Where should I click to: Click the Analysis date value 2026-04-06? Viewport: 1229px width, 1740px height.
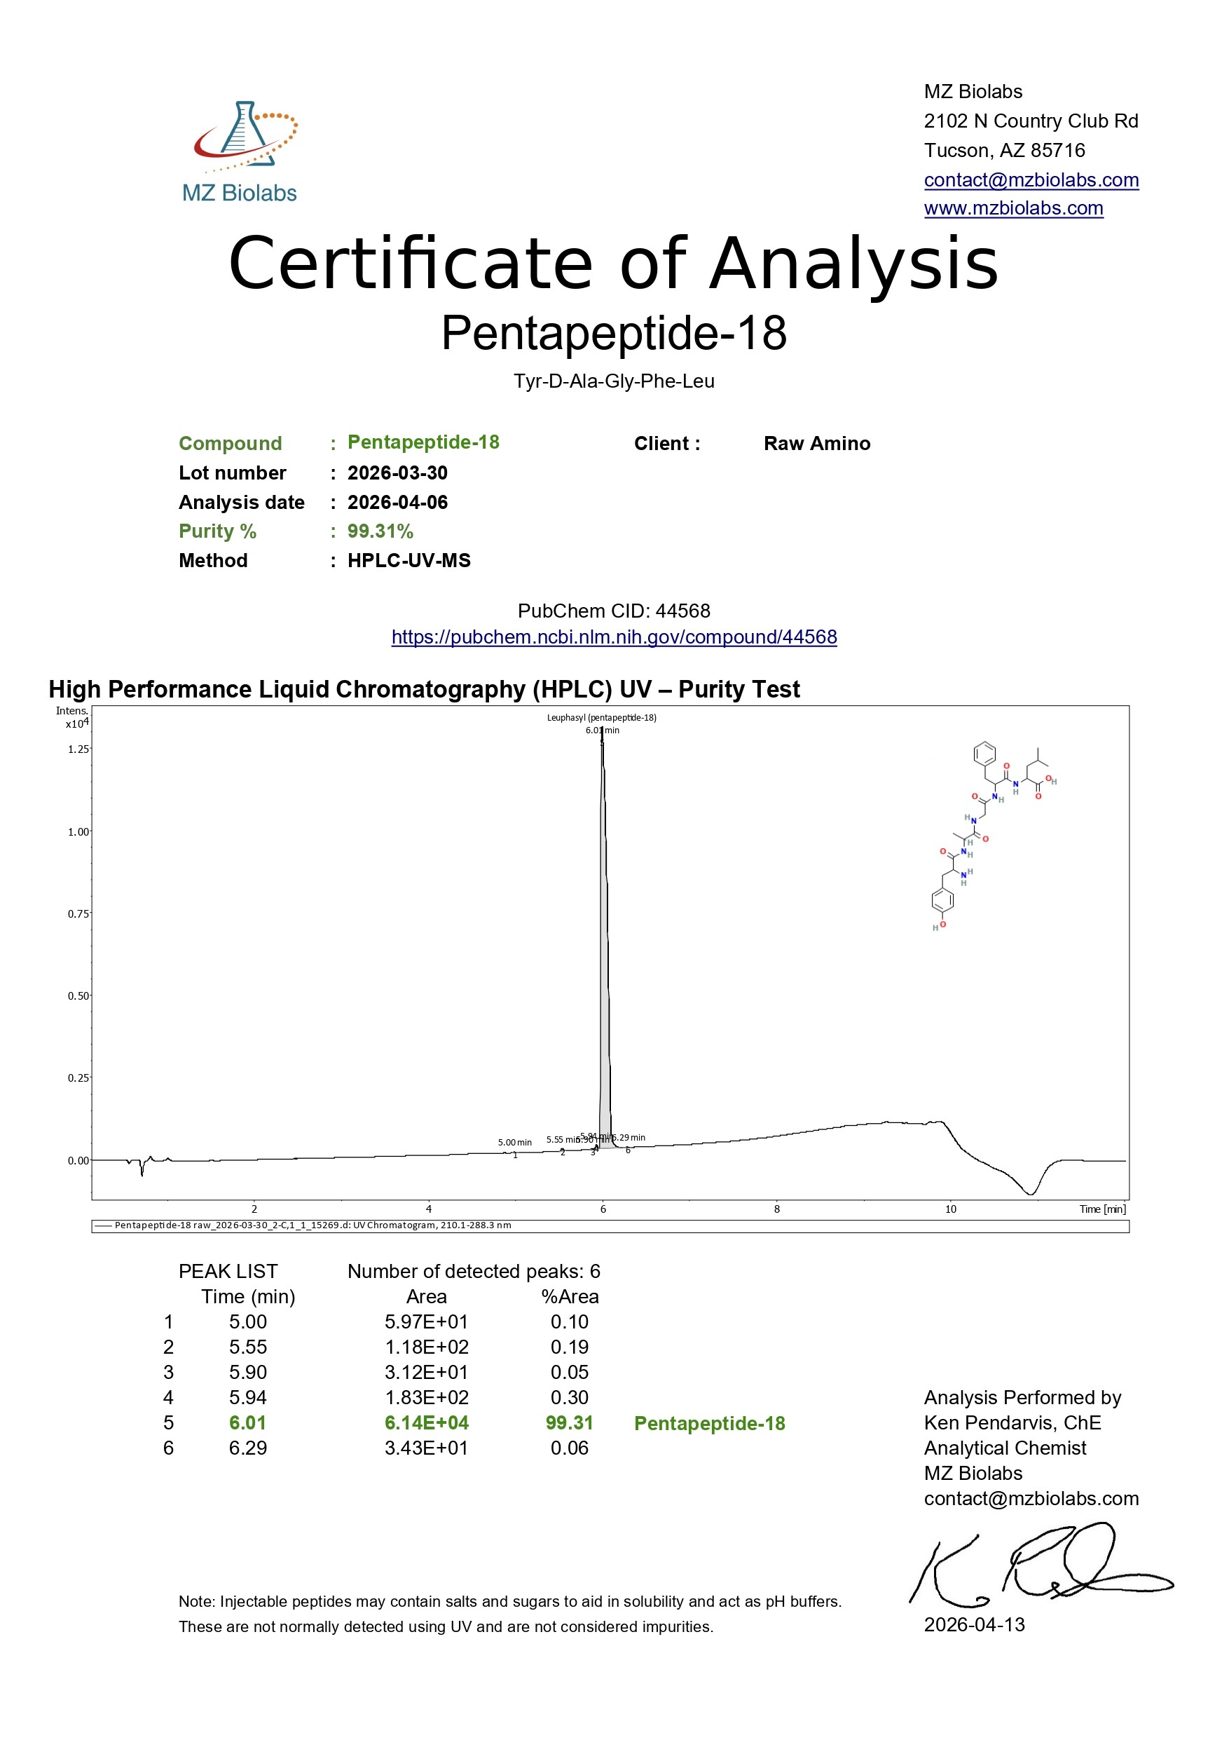397,503
